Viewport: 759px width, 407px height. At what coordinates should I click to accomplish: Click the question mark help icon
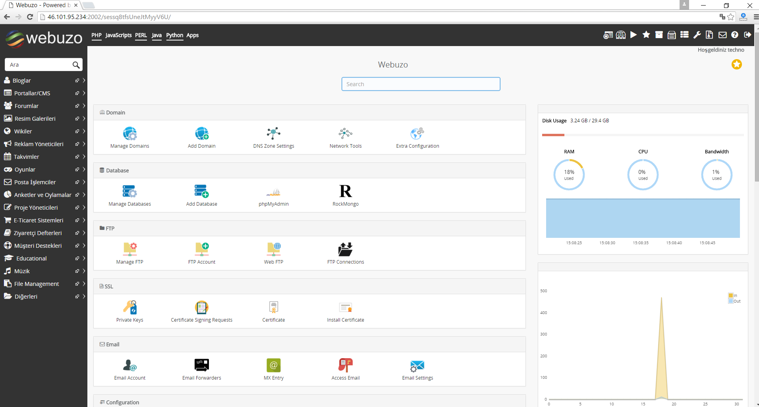735,35
